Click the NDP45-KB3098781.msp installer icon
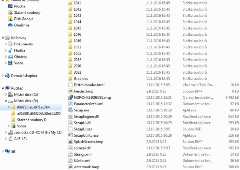The width and height of the screenshot is (240, 170). (70, 97)
